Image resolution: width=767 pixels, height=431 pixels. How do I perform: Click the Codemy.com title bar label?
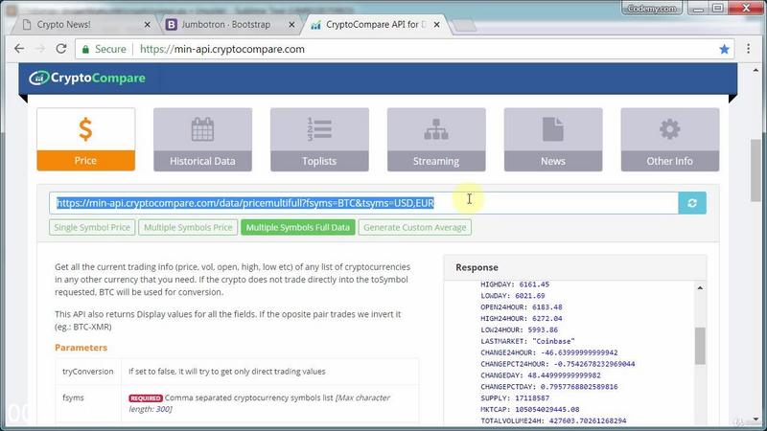pyautogui.click(x=652, y=9)
